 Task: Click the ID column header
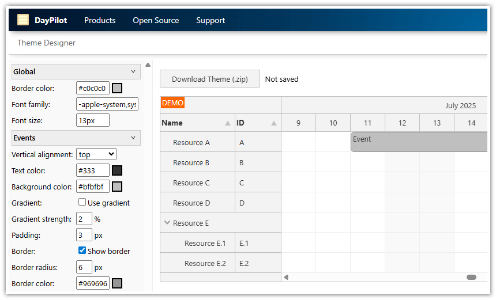(258, 123)
